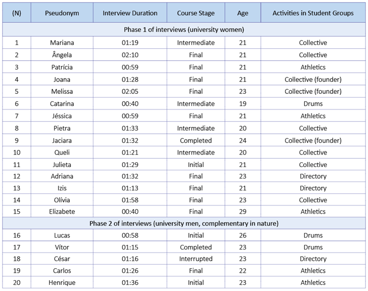Select the duration 01:36 for Henrique
Viewport: 368px width, 291px height.
pyautogui.click(x=130, y=283)
